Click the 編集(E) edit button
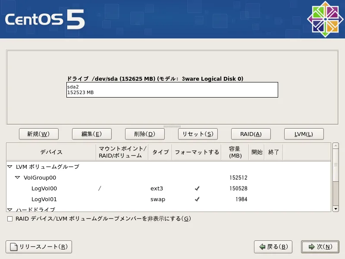 pyautogui.click(x=92, y=134)
